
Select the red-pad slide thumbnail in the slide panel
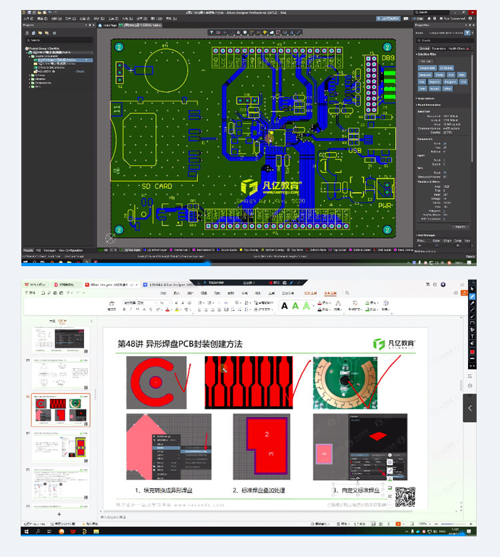click(x=61, y=410)
